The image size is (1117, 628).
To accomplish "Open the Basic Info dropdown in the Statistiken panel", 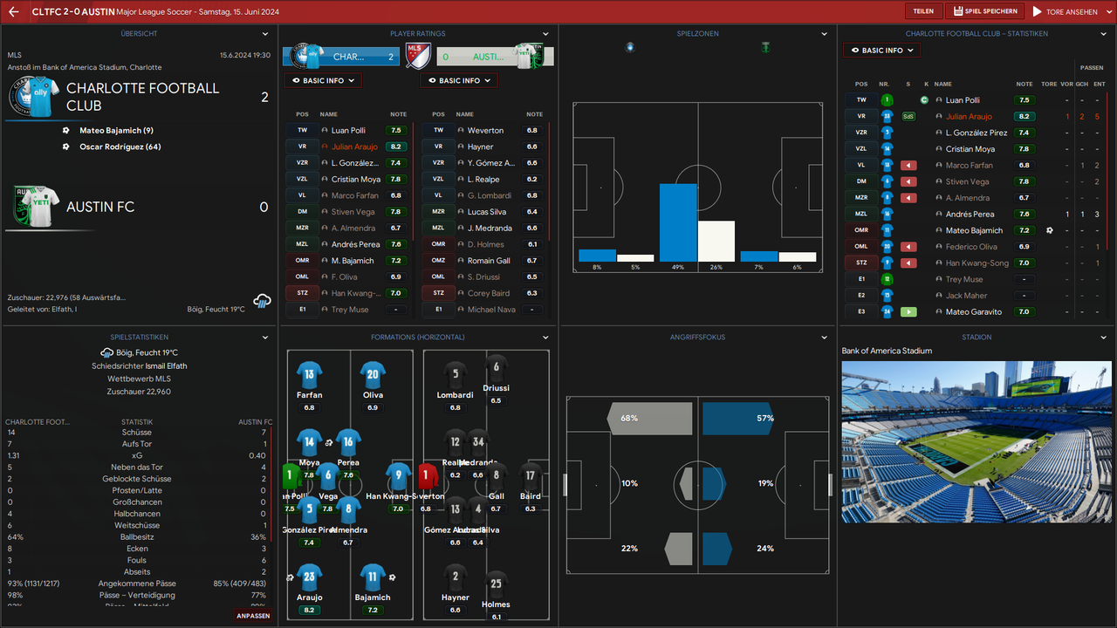I will point(882,51).
